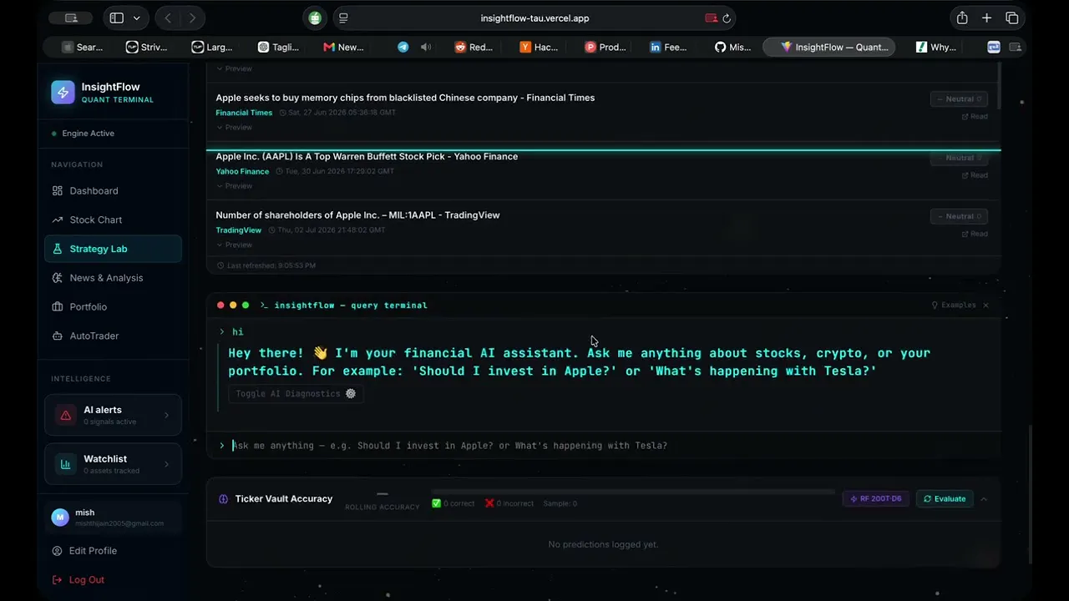Click the reader view icon in address bar

(343, 18)
